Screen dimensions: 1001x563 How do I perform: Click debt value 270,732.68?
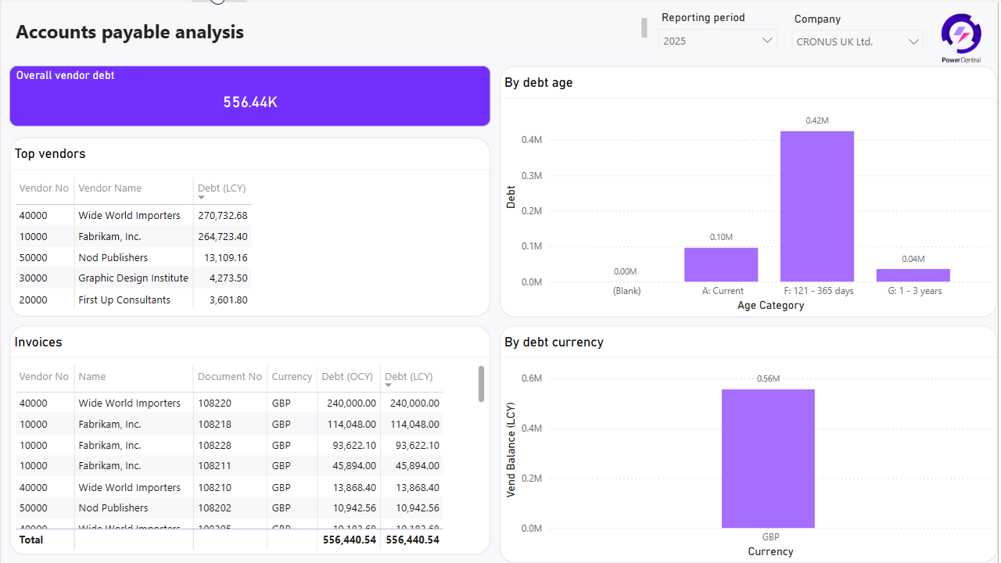[223, 216]
